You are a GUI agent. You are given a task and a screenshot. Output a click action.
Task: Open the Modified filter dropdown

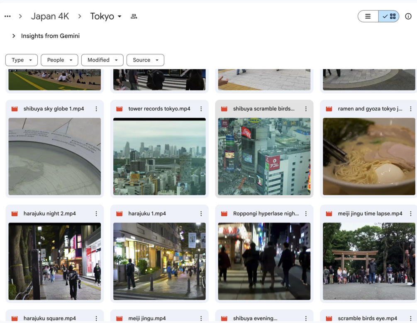coord(102,60)
